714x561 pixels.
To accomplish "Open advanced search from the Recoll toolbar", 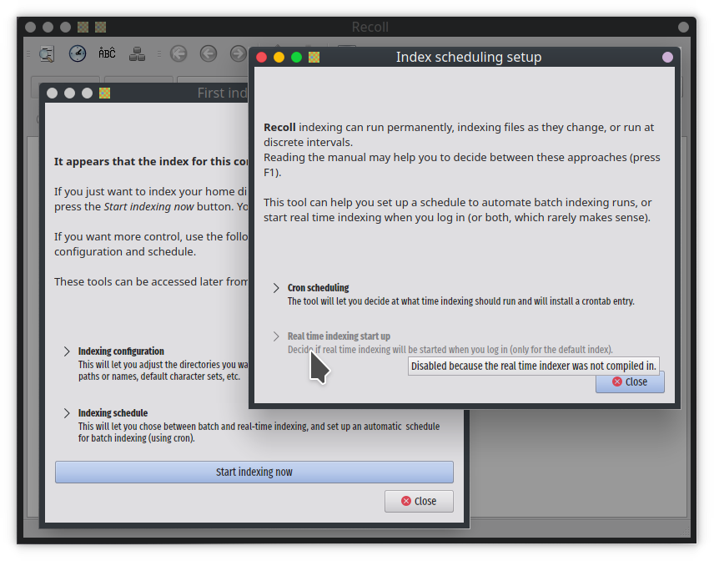I will [47, 53].
